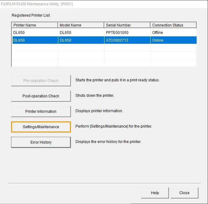Close the Maintenance Utility window
The width and height of the screenshot is (208, 204).
pos(185,193)
